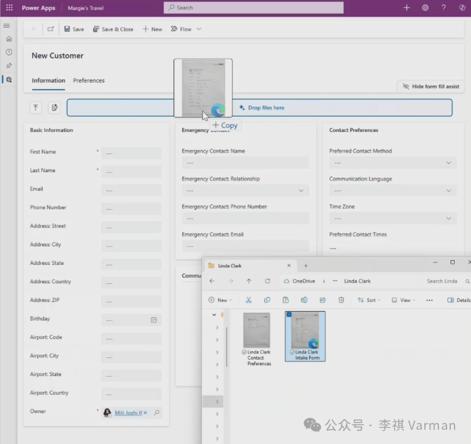Image resolution: width=471 pixels, height=444 pixels.
Task: Click the back arrow in command bar
Action: (x=34, y=29)
